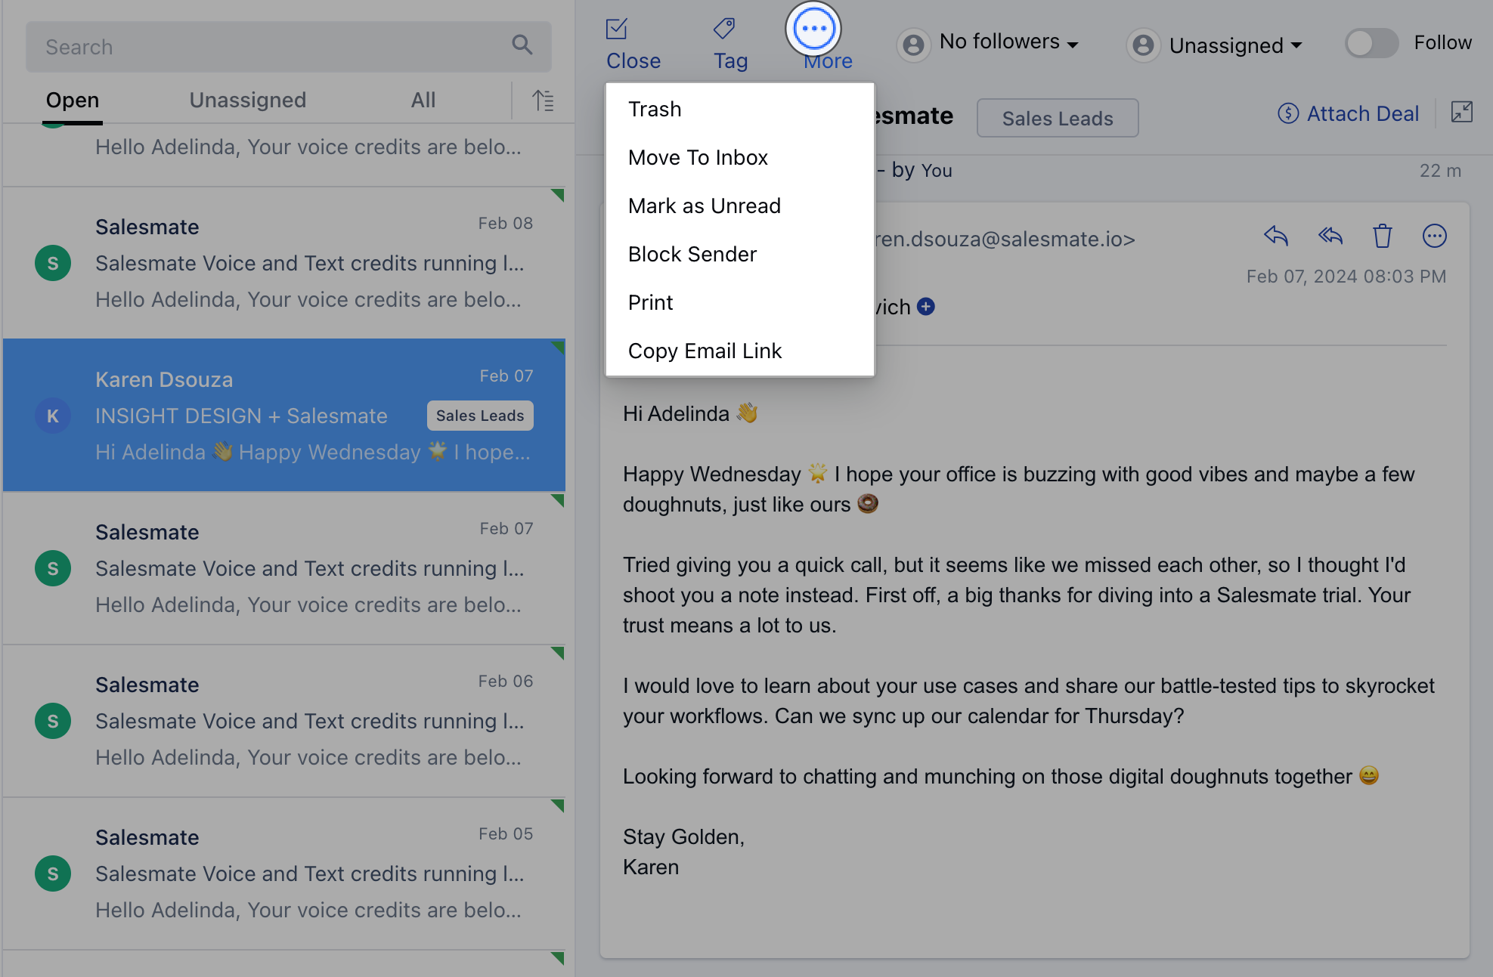Click the S avatar on Feb 08 conversation

pyautogui.click(x=53, y=263)
